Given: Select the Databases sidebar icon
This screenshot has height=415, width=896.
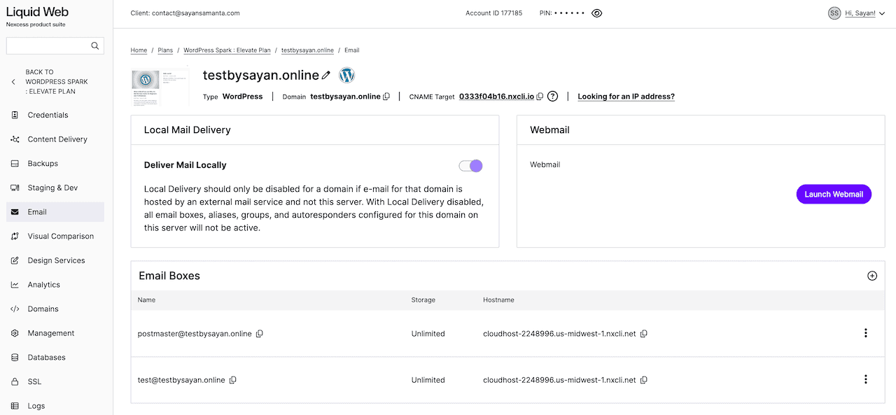Looking at the screenshot, I should coord(14,357).
